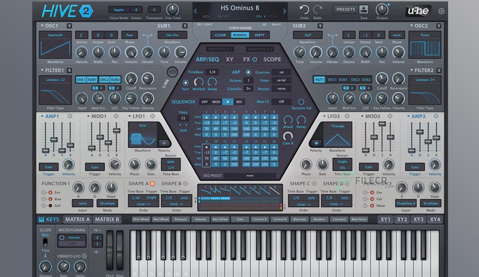Screen dimensions: 479x277
Task: Switch to ARP/SEQ tab
Action: click(207, 59)
